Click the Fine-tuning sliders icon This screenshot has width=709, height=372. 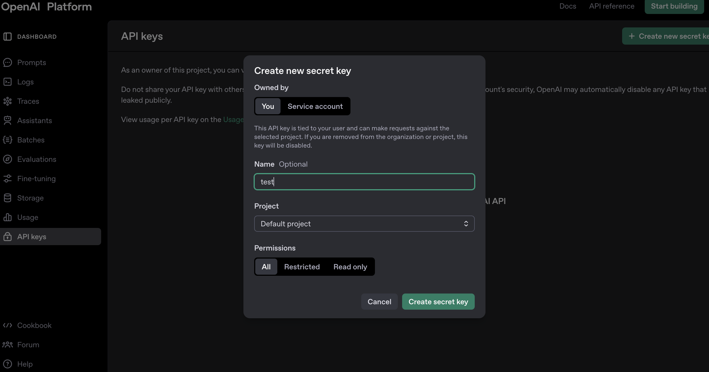pyautogui.click(x=8, y=178)
